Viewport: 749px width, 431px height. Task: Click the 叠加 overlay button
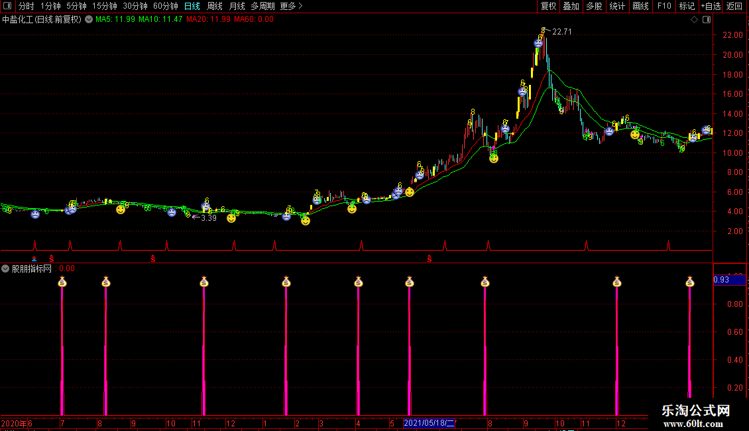(x=571, y=6)
